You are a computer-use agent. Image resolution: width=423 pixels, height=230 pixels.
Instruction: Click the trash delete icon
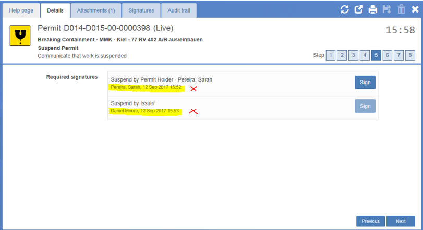pyautogui.click(x=401, y=9)
